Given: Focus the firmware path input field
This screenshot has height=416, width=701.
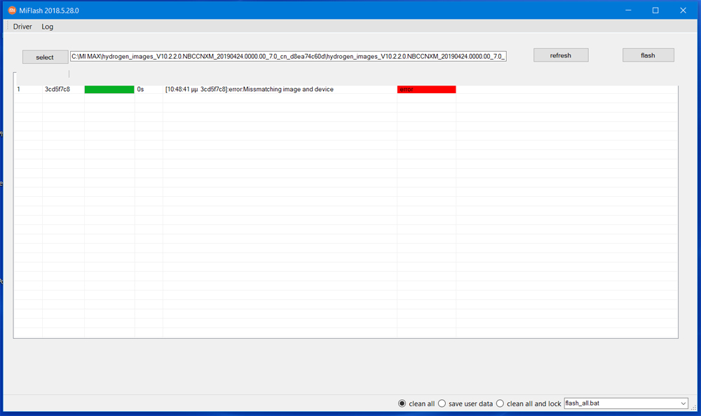Looking at the screenshot, I should (288, 56).
